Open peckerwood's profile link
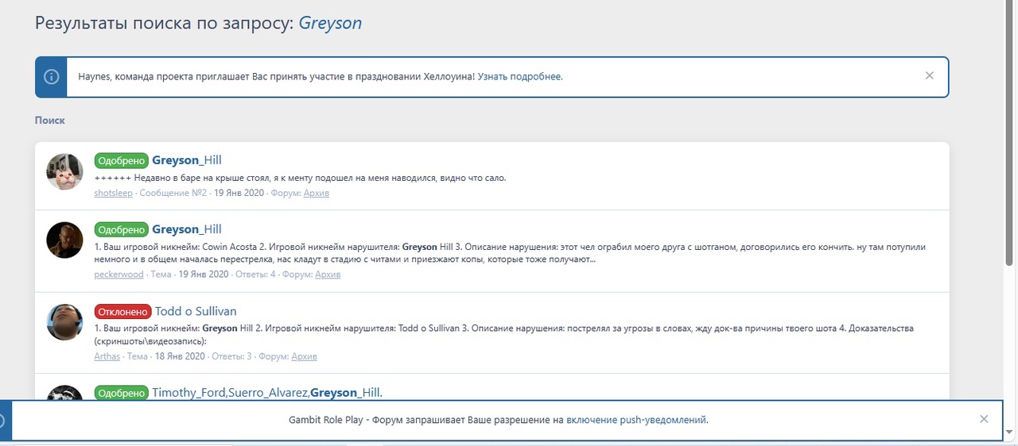The width and height of the screenshot is (1018, 446). click(x=119, y=275)
